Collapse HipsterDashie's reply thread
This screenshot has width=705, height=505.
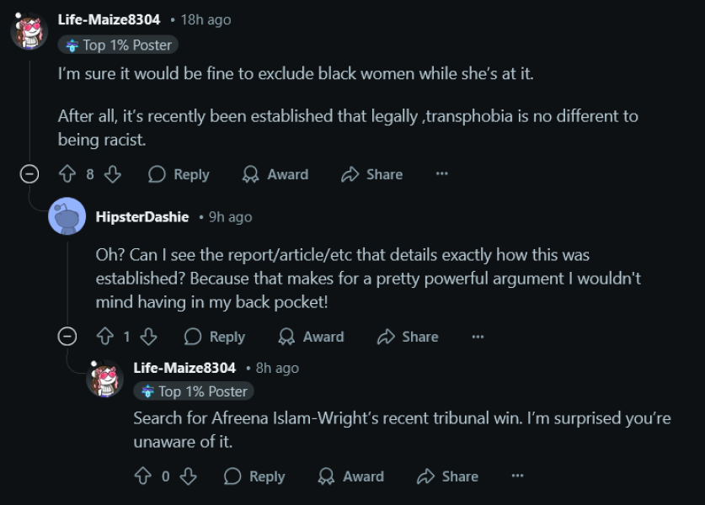click(67, 337)
